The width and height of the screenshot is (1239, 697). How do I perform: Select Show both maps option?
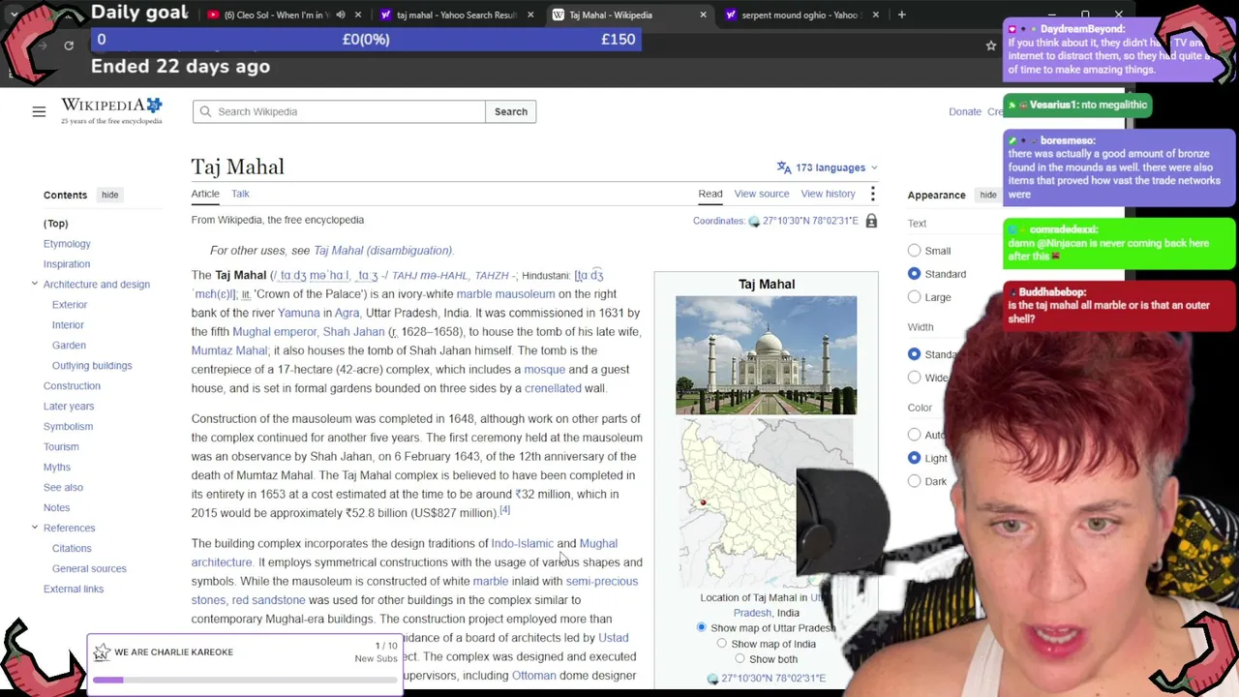[740, 658]
